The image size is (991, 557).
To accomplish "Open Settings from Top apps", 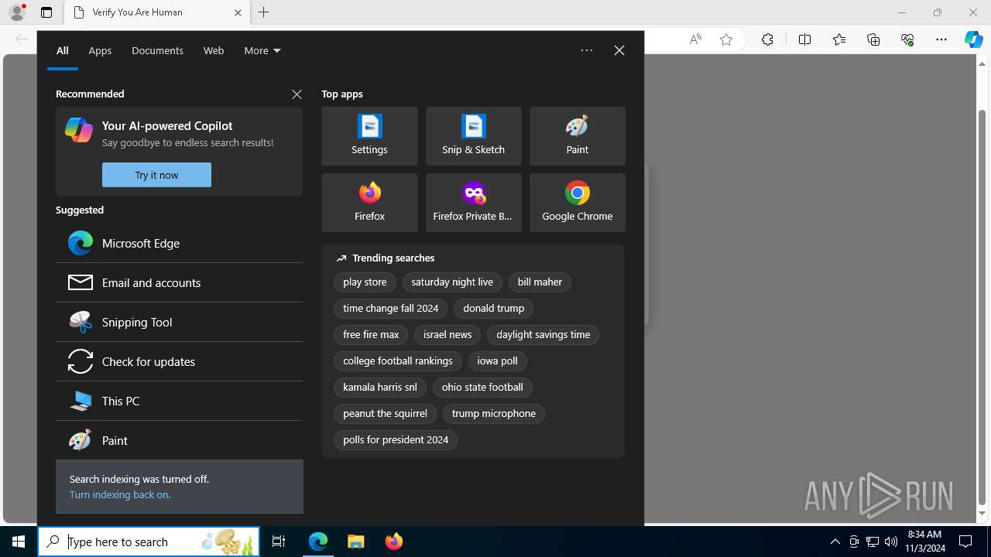I will click(369, 136).
